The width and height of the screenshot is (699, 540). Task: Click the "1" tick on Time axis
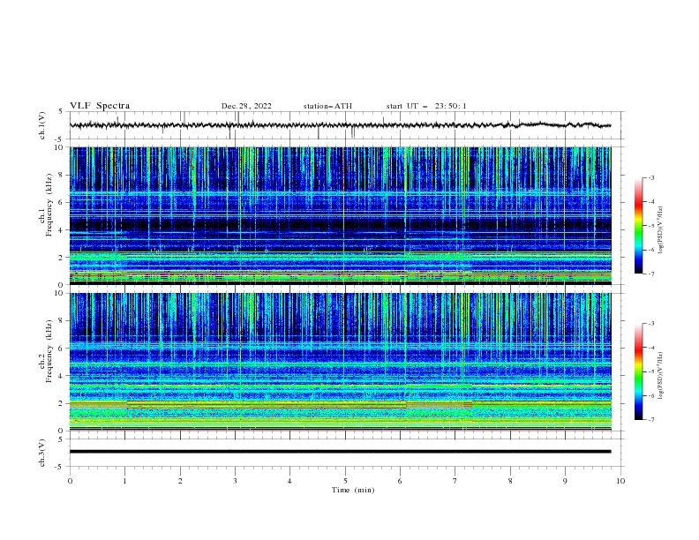click(124, 481)
